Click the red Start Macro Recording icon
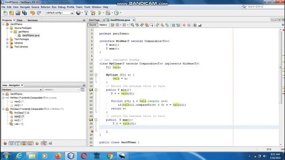 pyautogui.click(x=184, y=25)
